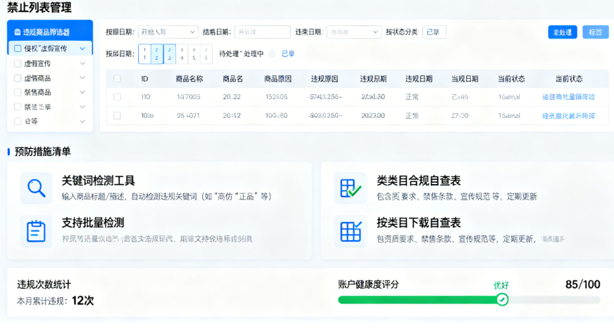614x333 pixels.
Task: Expand the 禁售商品 filter chevron
Action: click(x=83, y=92)
